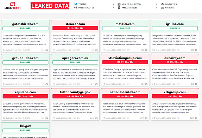
Task: Expand the chevron next to Affiliate Rules
Action: pos(157,8)
